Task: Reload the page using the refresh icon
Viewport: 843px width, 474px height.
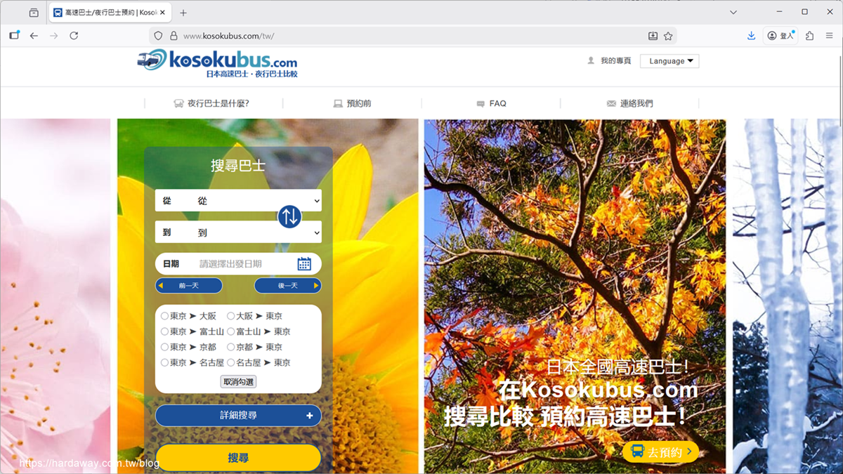Action: (x=74, y=36)
